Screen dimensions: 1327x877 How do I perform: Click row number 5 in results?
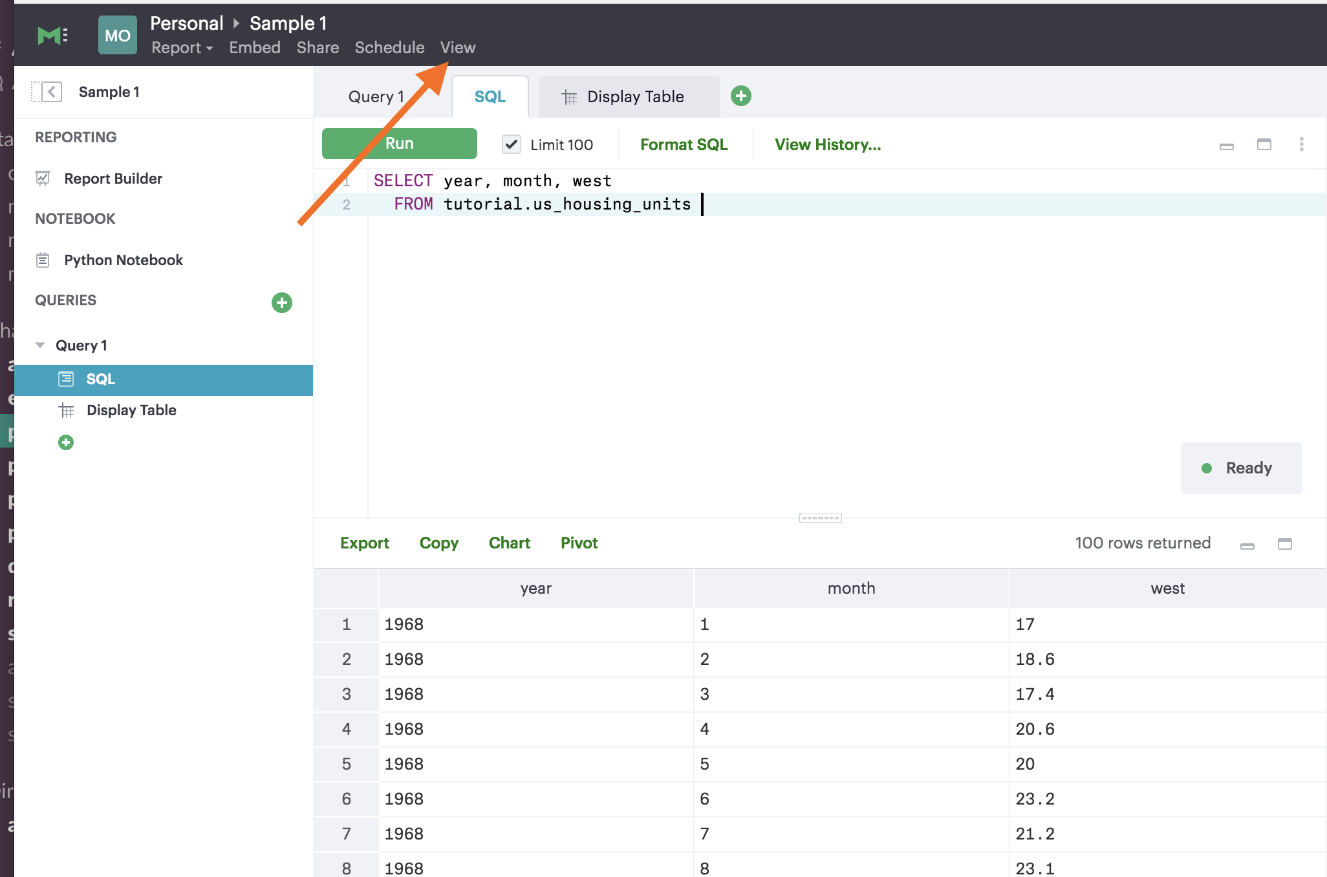[x=346, y=764]
